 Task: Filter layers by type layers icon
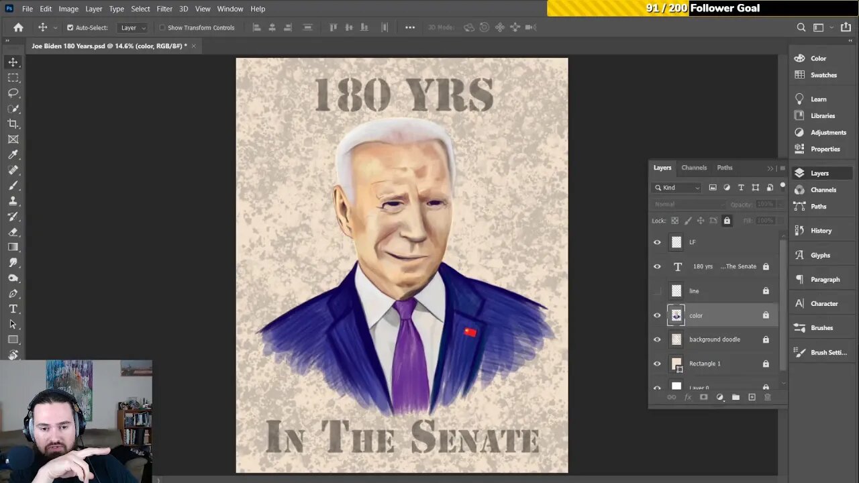(x=741, y=188)
